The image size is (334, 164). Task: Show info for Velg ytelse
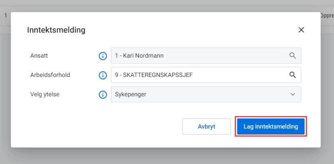[x=103, y=94]
